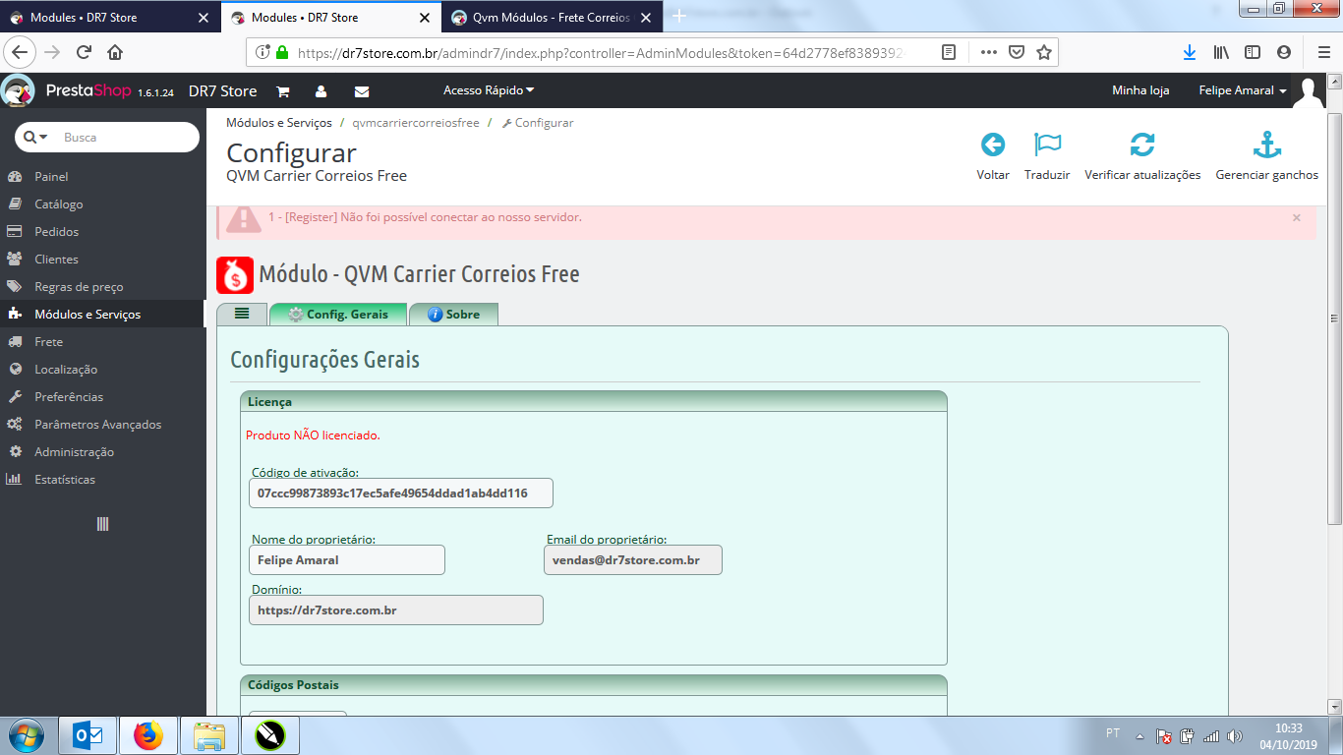Toggle Firefox sidebar icon
This screenshot has width=1343, height=755.
[x=1253, y=52]
